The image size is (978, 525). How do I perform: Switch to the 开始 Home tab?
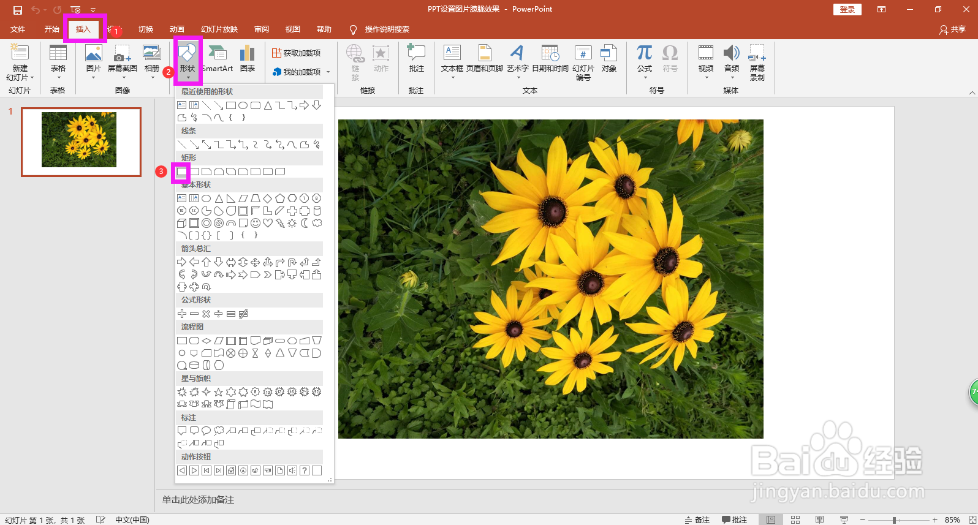click(x=51, y=29)
